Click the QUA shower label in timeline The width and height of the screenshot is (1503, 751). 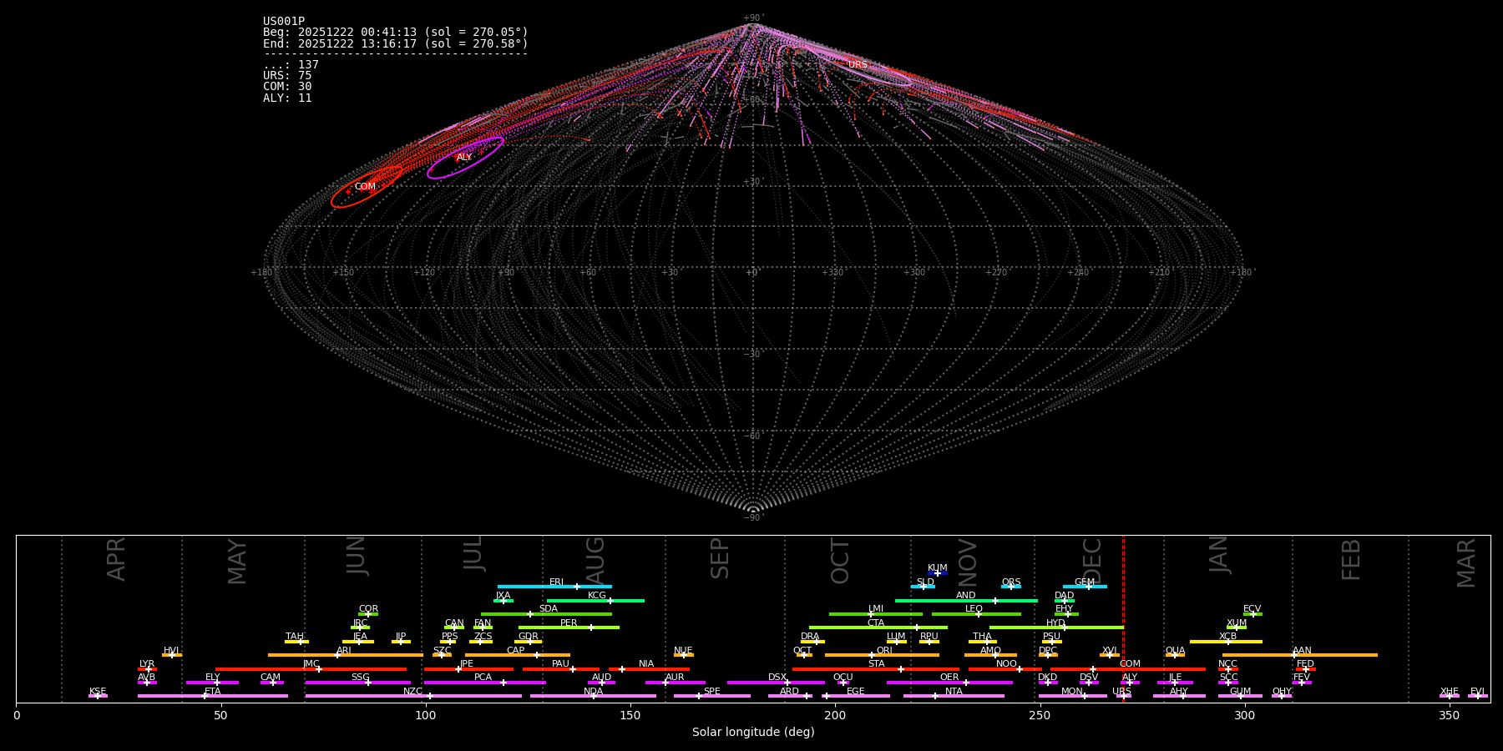[1175, 651]
